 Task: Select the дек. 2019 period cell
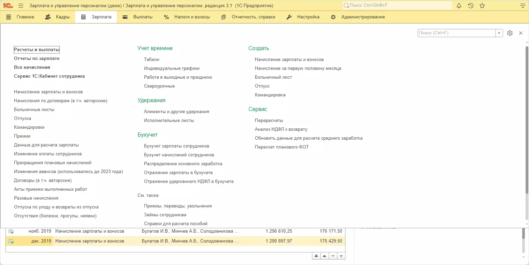(41, 241)
